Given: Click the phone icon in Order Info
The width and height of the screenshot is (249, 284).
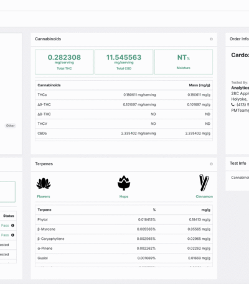Looking at the screenshot, I should [233, 104].
